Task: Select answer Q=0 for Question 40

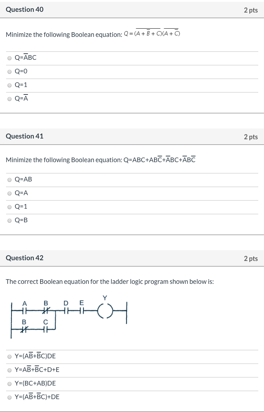Action: 9,71
